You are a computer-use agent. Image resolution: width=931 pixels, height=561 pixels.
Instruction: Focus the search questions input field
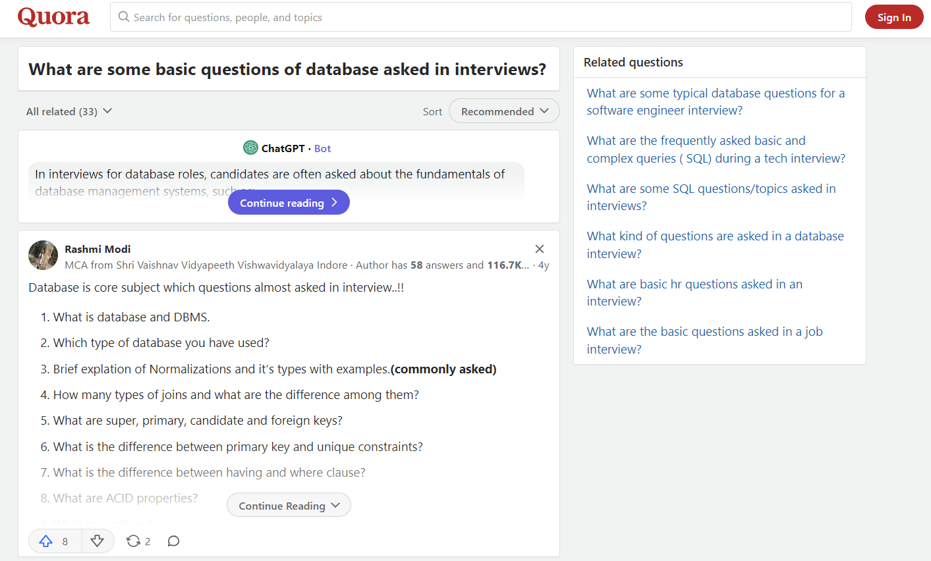pos(480,17)
